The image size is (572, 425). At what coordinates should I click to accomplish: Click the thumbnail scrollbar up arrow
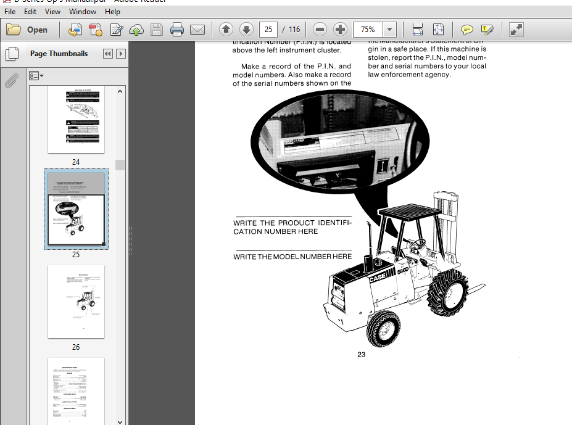[120, 91]
